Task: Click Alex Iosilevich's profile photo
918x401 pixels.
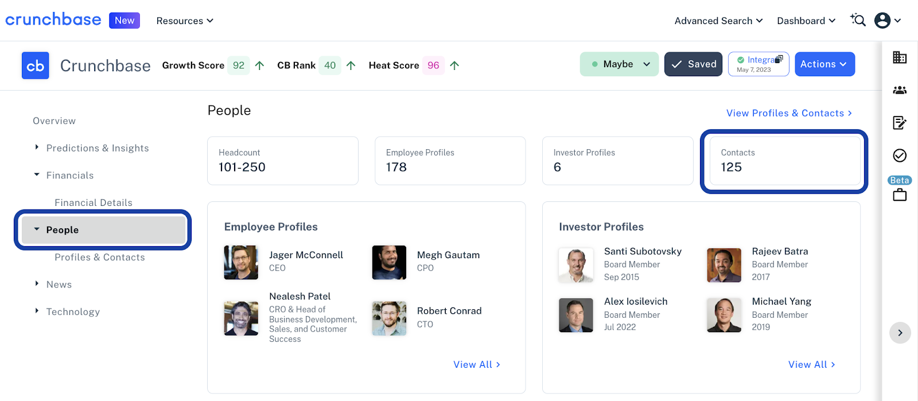Action: [x=576, y=315]
